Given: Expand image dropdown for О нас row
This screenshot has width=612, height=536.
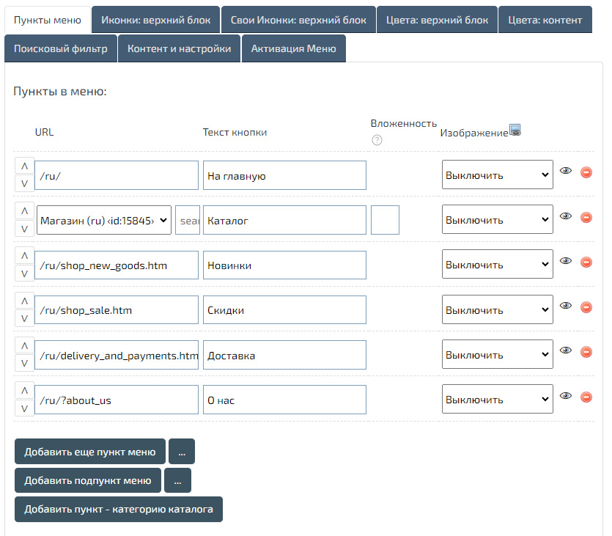Looking at the screenshot, I should 497,400.
